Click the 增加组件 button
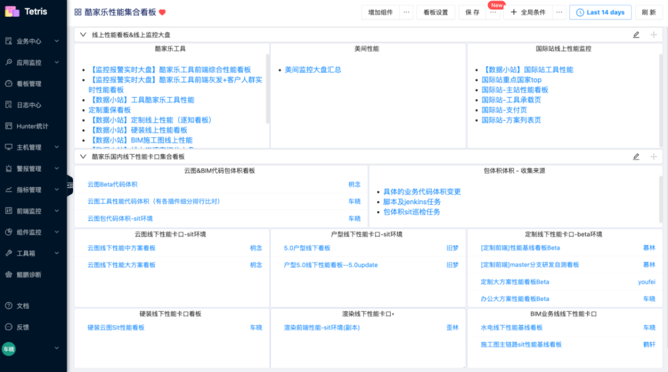Viewport: 668px width, 372px height. [x=380, y=12]
